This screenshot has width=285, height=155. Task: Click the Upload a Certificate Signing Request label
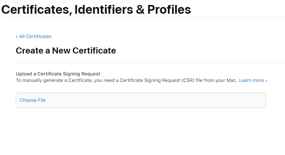click(x=58, y=74)
